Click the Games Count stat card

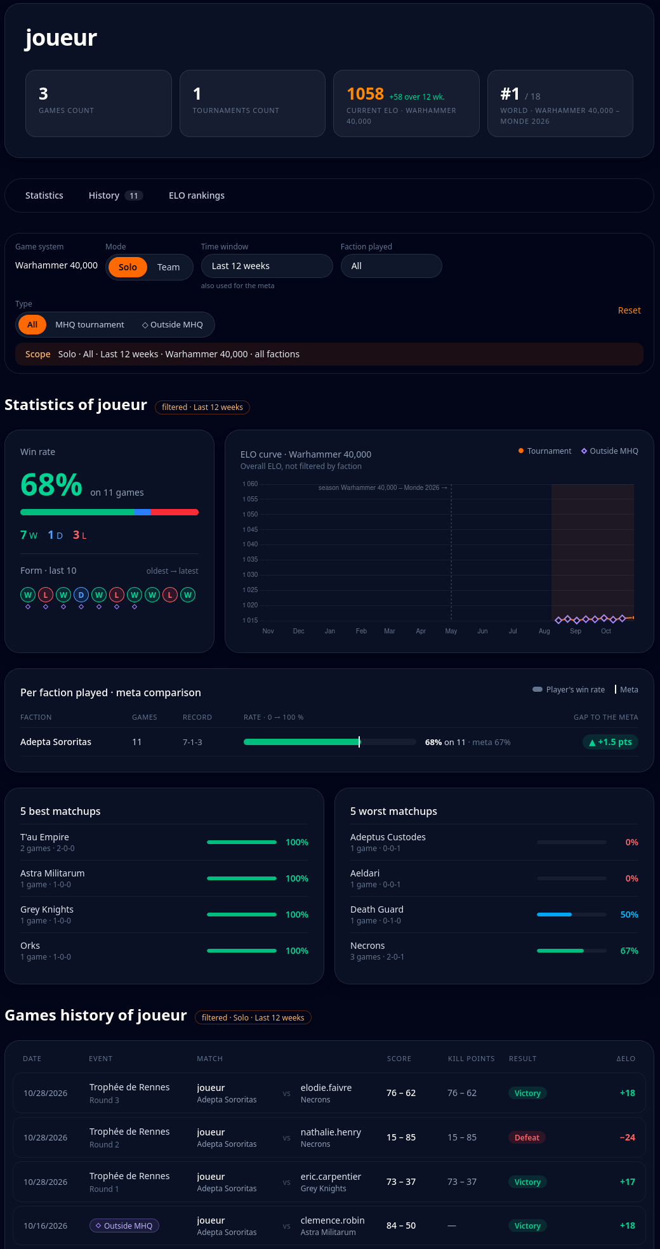[98, 103]
